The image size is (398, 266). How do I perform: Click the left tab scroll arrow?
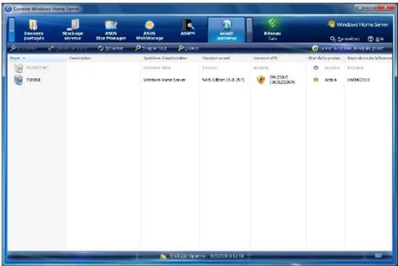[12, 30]
